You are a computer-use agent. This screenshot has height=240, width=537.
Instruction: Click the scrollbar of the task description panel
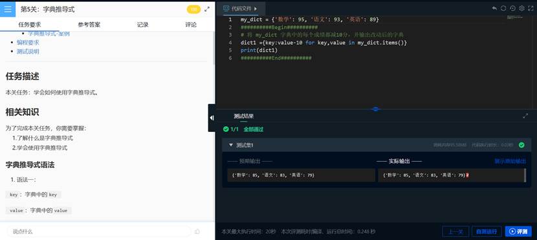tap(214, 48)
